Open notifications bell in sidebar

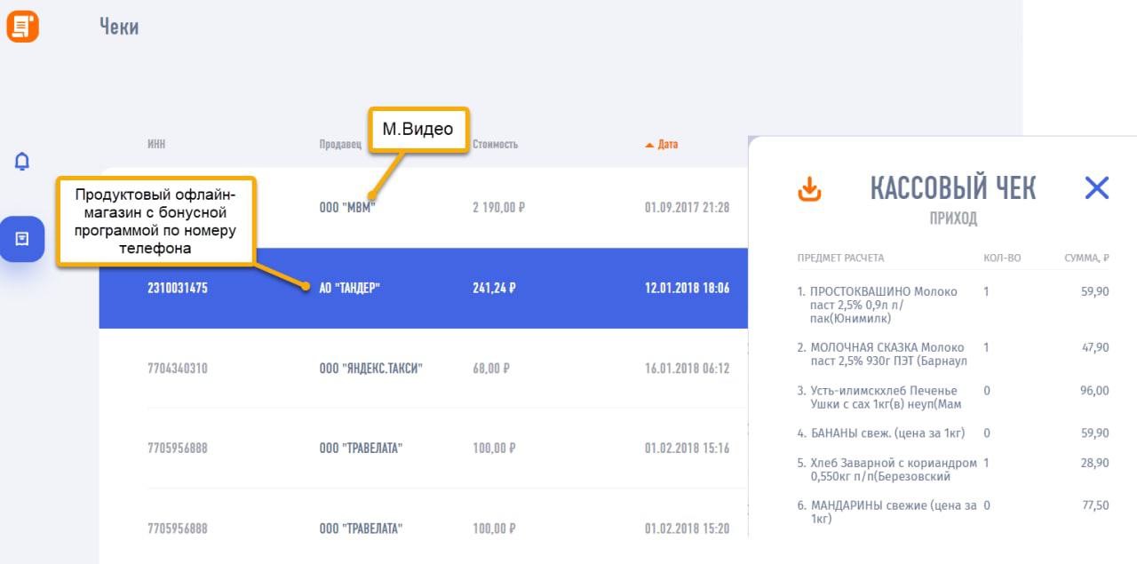click(22, 162)
